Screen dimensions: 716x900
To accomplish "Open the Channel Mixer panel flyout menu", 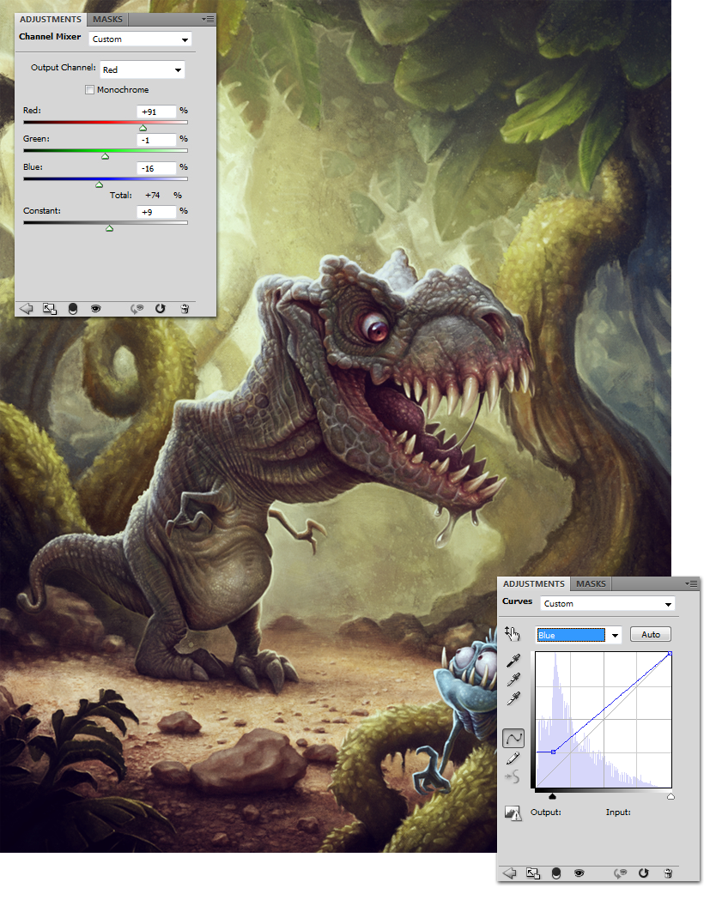I will pos(209,19).
